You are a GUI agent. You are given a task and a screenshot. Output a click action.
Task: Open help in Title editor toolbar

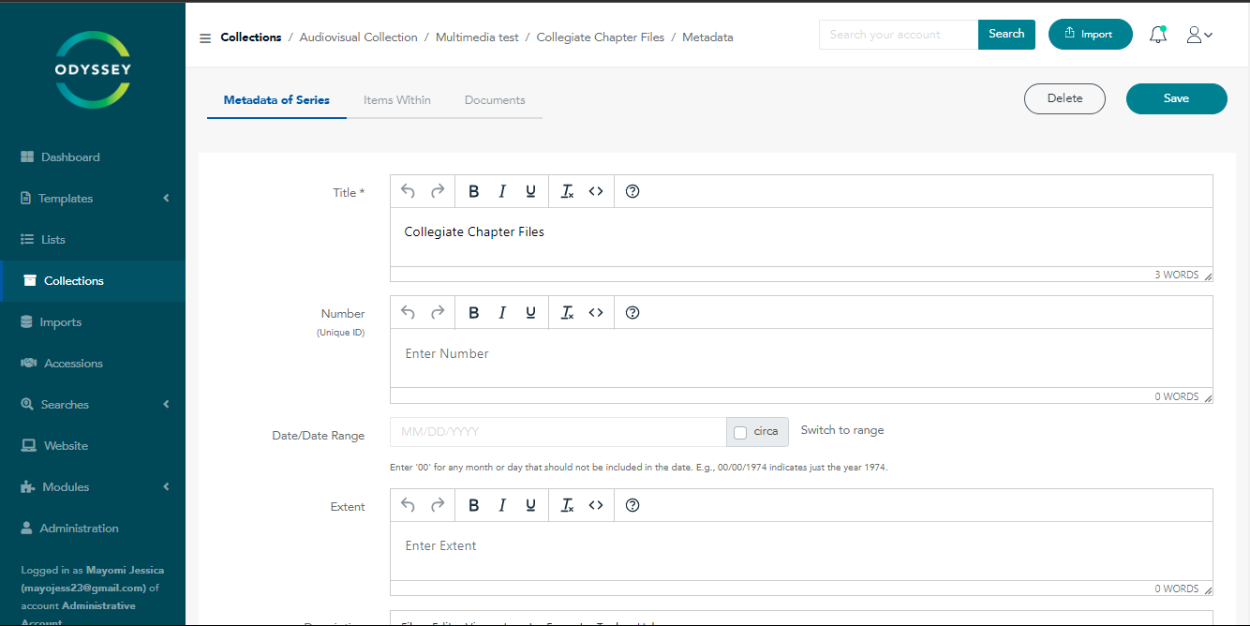[632, 191]
